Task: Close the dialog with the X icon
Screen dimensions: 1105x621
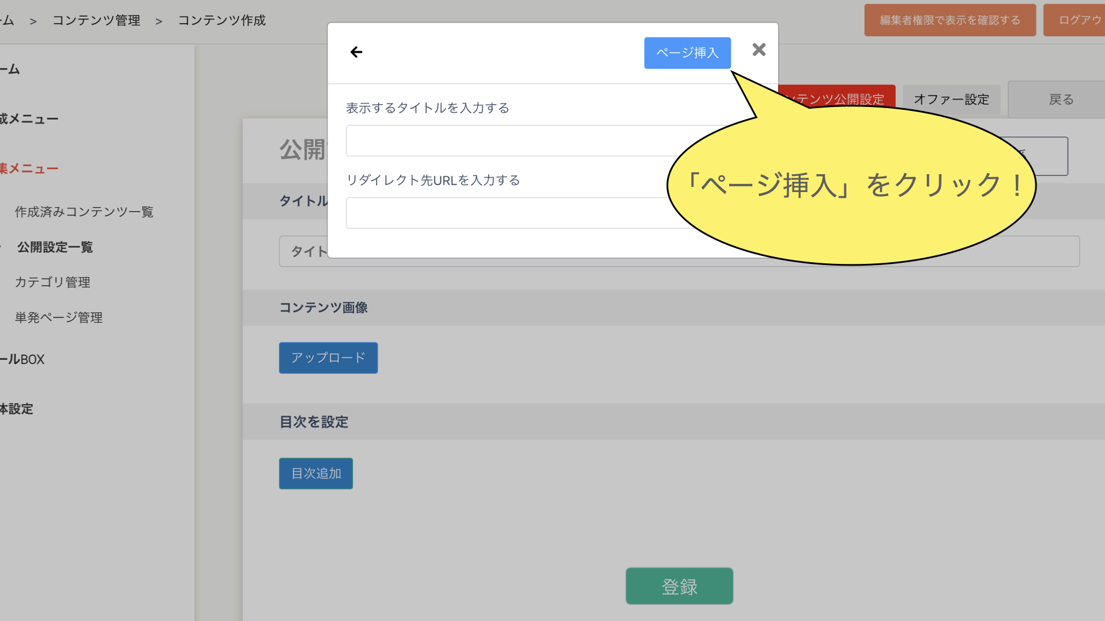Action: (x=759, y=50)
